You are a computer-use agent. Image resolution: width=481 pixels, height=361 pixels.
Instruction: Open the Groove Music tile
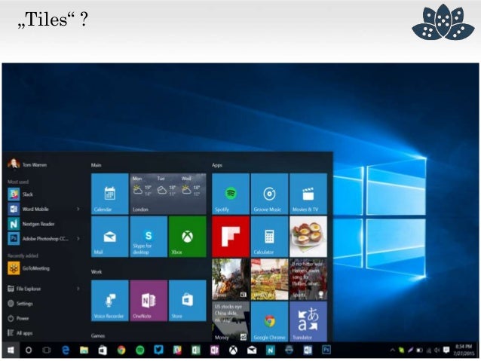pos(269,194)
